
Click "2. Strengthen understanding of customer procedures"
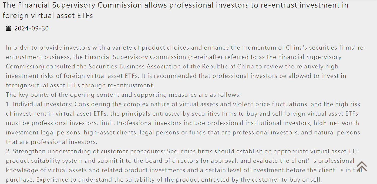[x=85, y=151]
